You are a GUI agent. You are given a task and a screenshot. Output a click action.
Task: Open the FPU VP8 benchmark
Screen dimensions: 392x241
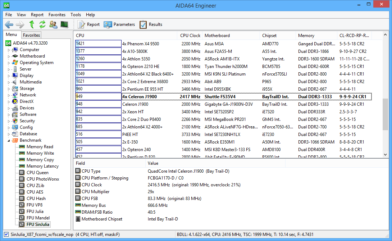[35, 205]
